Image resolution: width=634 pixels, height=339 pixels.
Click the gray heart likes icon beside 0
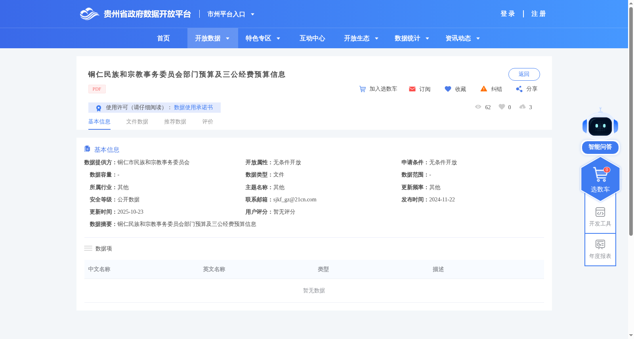[502, 107]
